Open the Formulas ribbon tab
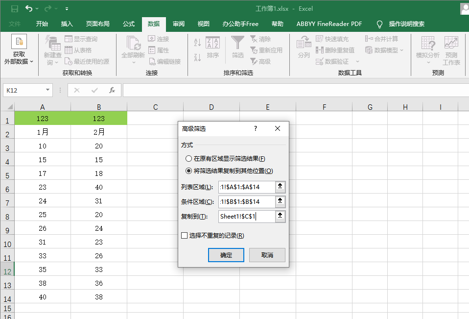The height and width of the screenshot is (319, 469). [x=129, y=24]
